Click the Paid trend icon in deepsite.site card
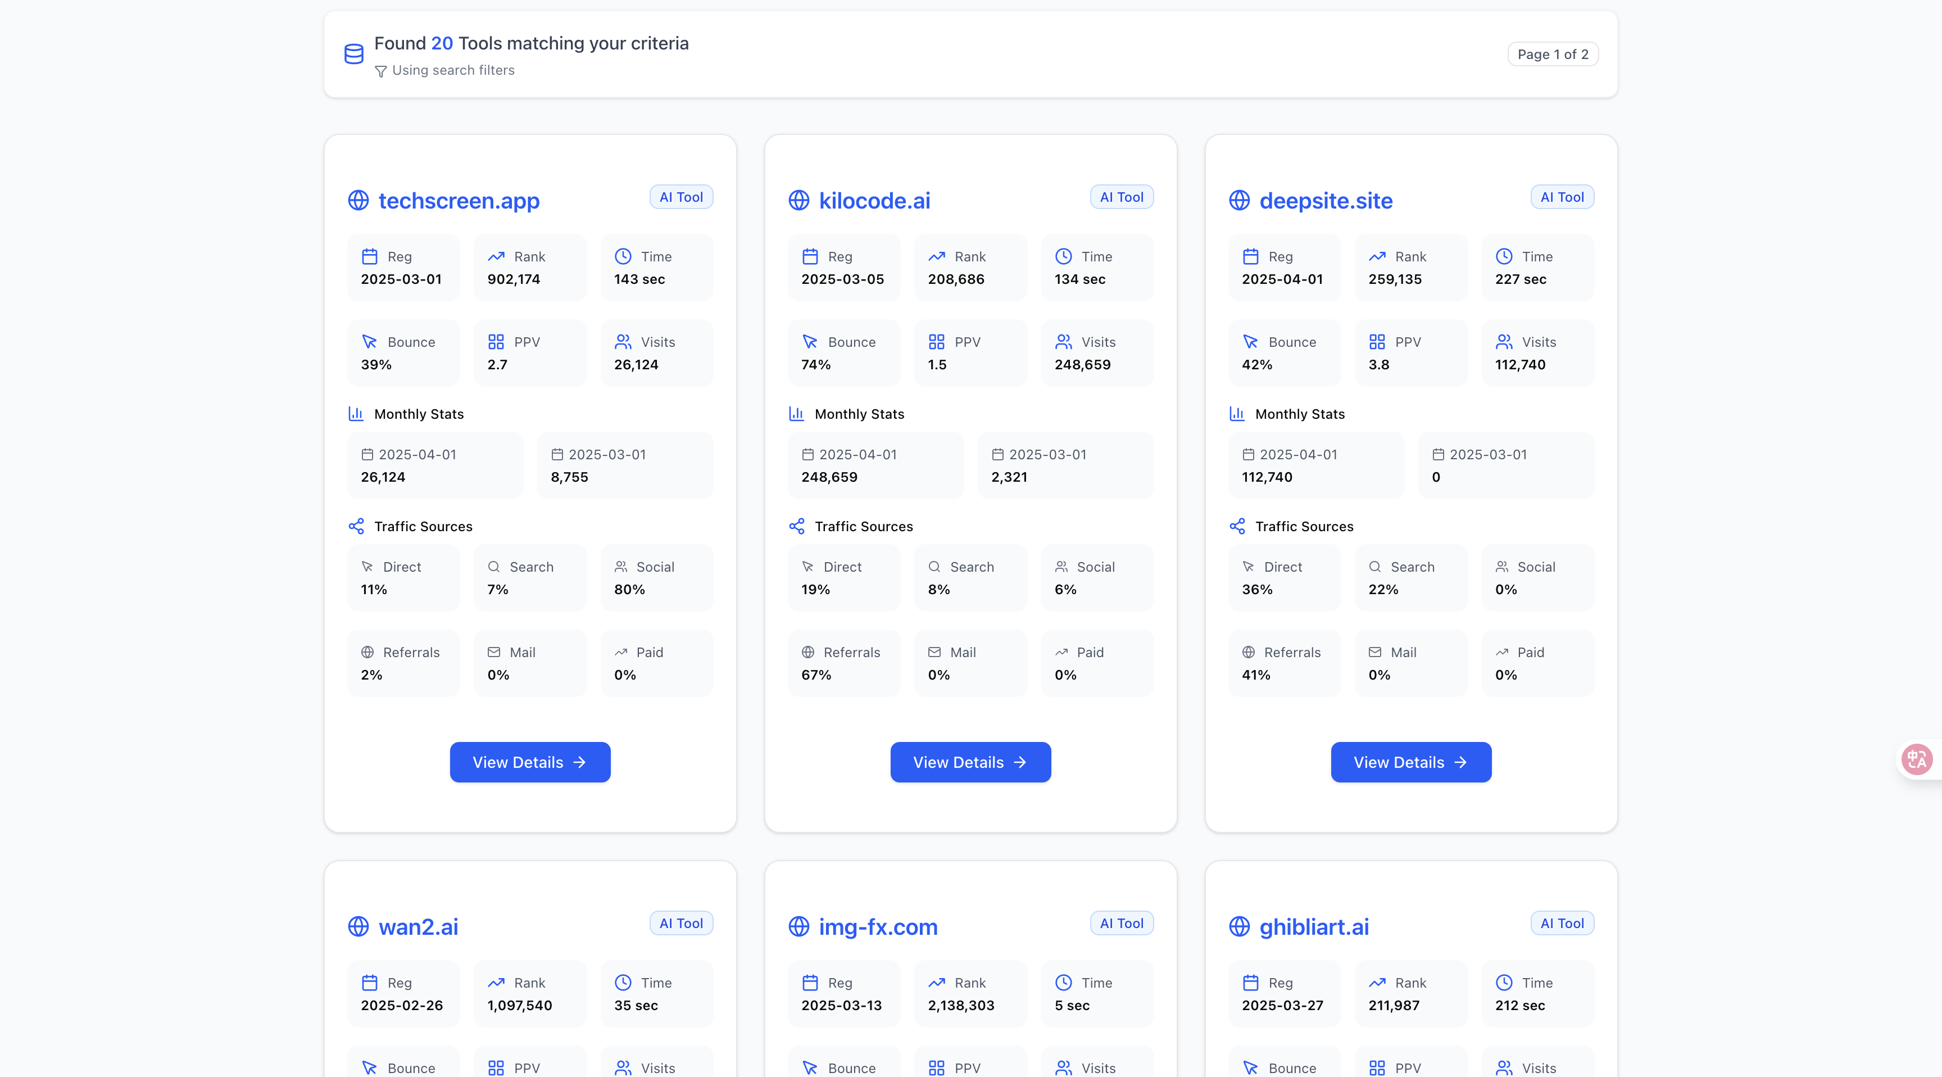The height and width of the screenshot is (1077, 1942). [1501, 651]
